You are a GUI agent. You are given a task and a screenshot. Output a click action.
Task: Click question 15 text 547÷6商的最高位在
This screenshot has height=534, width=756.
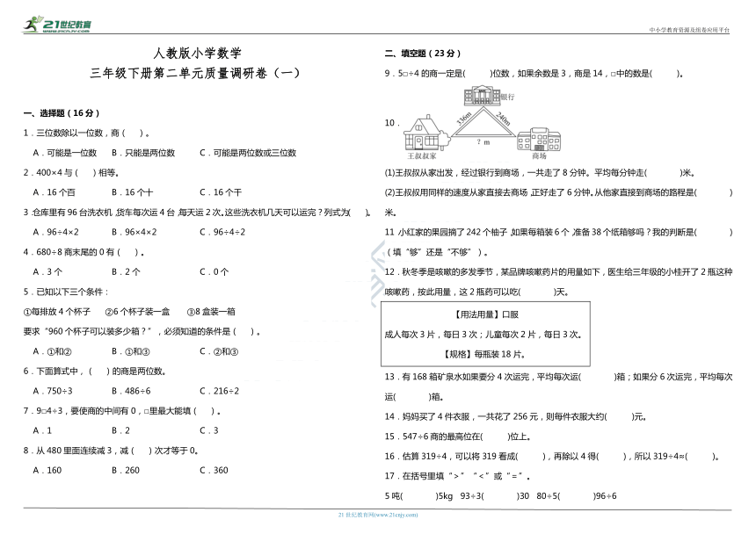click(x=457, y=437)
